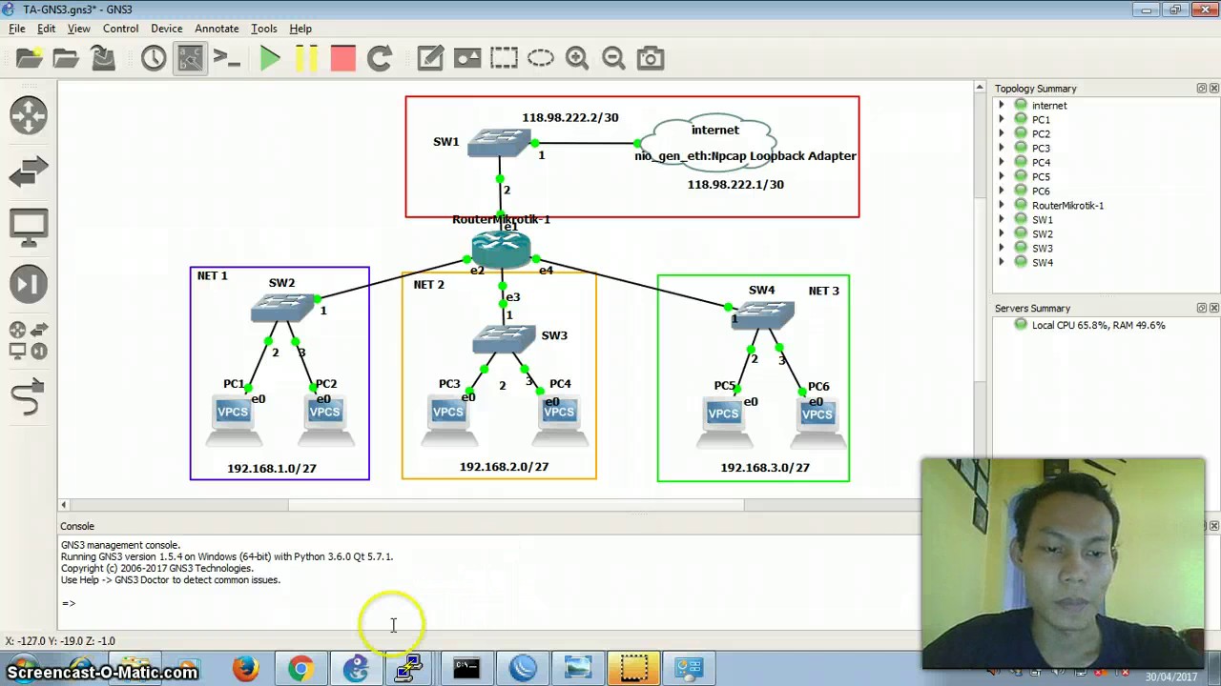Open the Control menu
Screen dimensions: 1221x686
point(121,29)
